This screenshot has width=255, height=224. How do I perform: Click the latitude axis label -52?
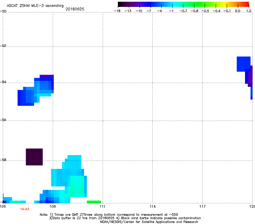coord(3,46)
